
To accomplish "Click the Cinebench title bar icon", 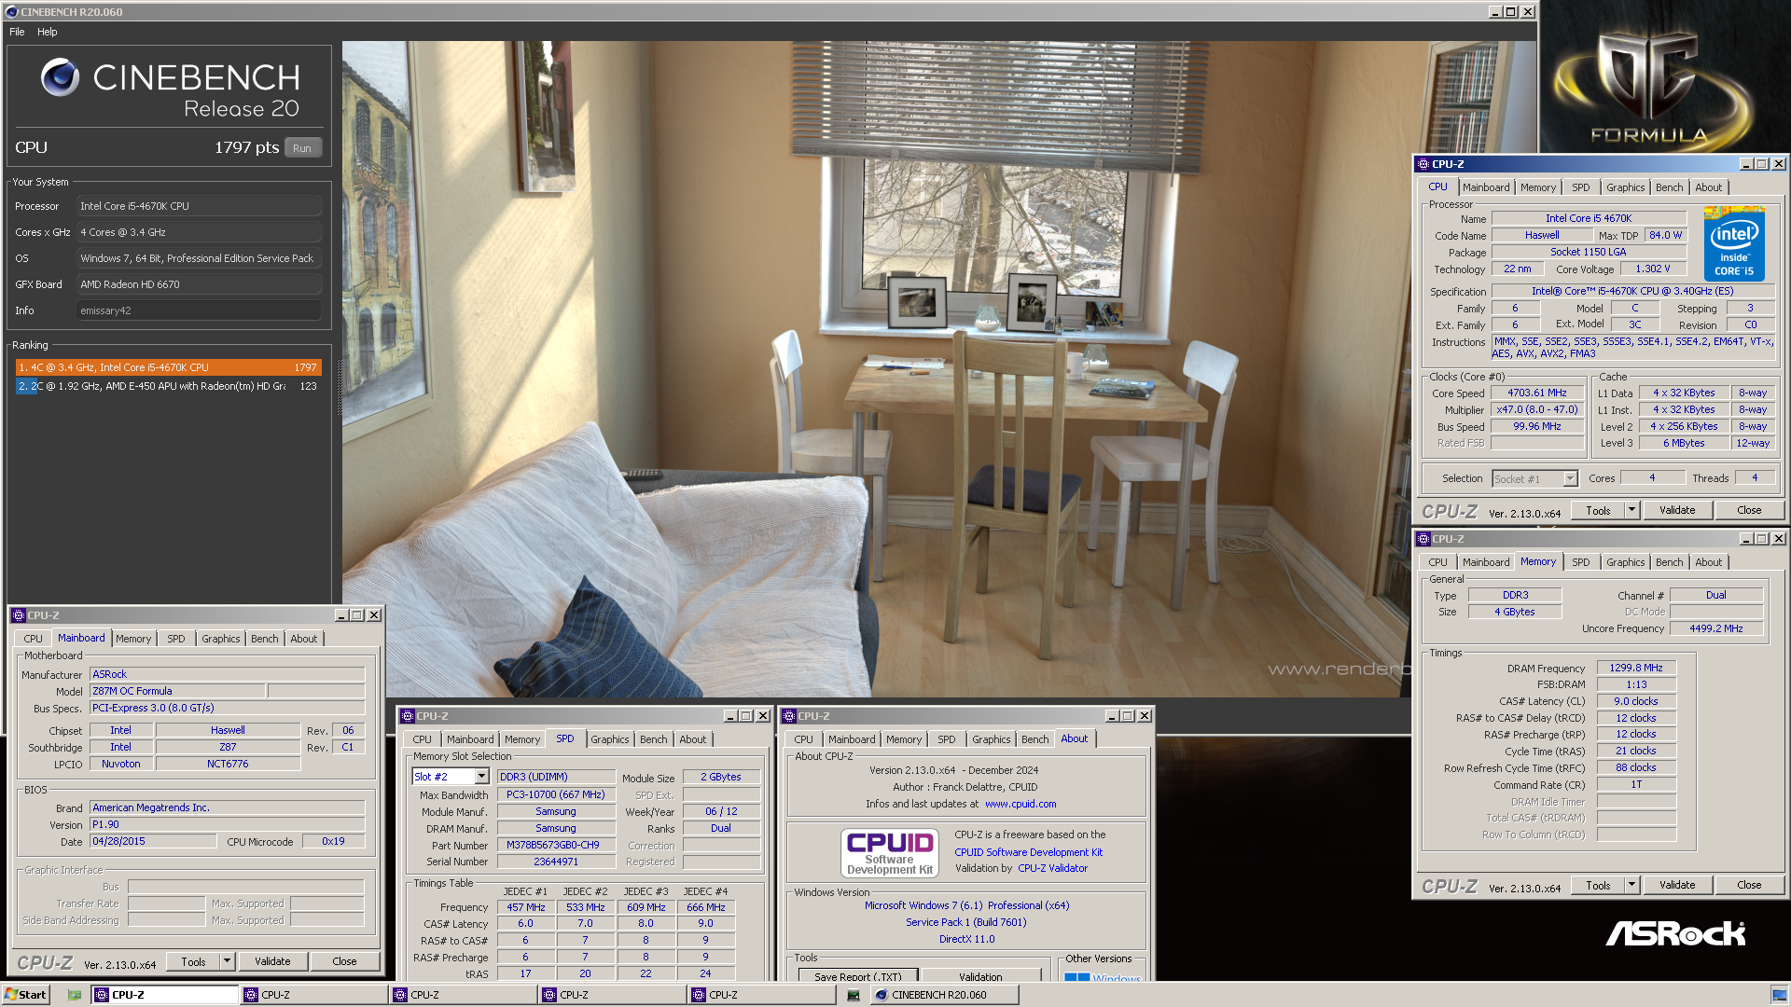I will point(11,12).
